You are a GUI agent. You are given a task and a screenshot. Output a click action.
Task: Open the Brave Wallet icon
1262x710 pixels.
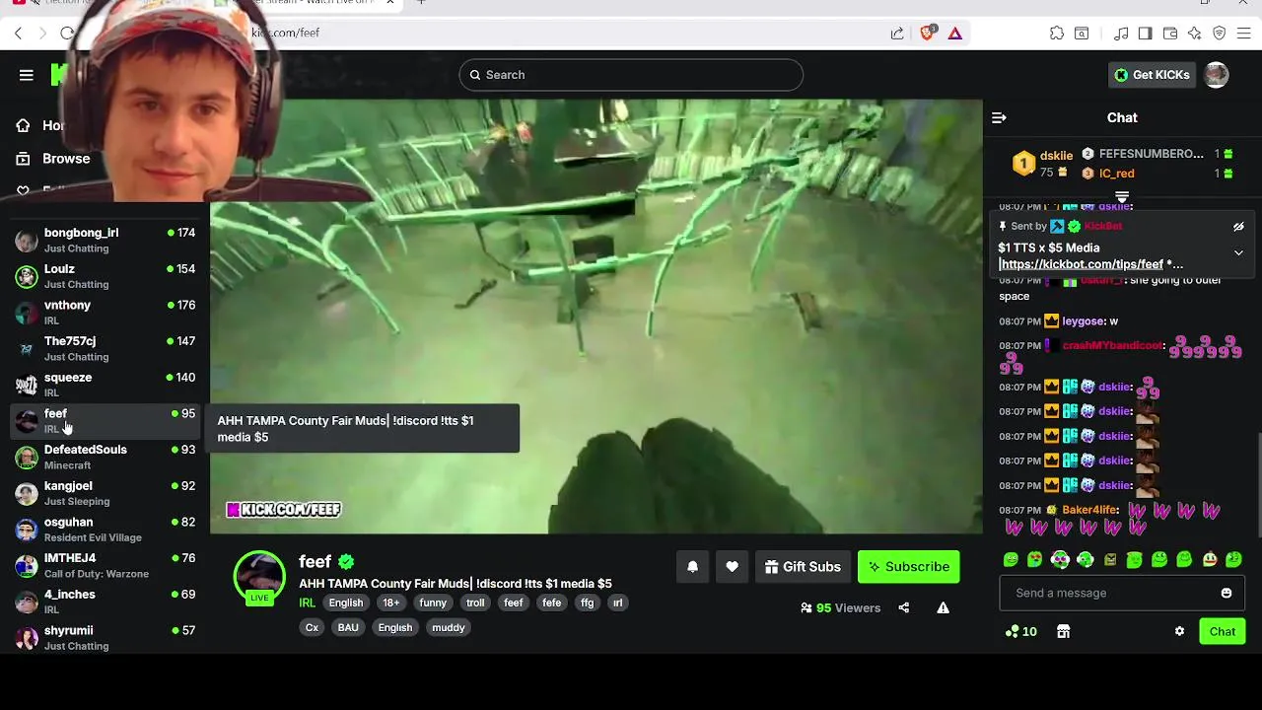point(1170,34)
